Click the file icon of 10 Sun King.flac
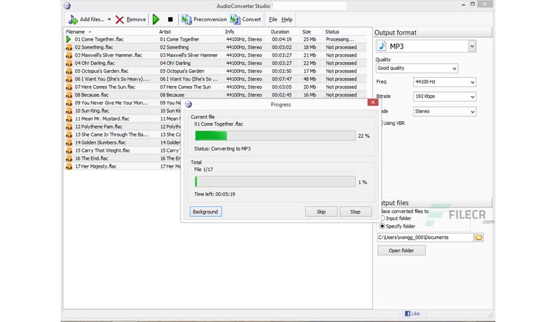 (x=69, y=111)
